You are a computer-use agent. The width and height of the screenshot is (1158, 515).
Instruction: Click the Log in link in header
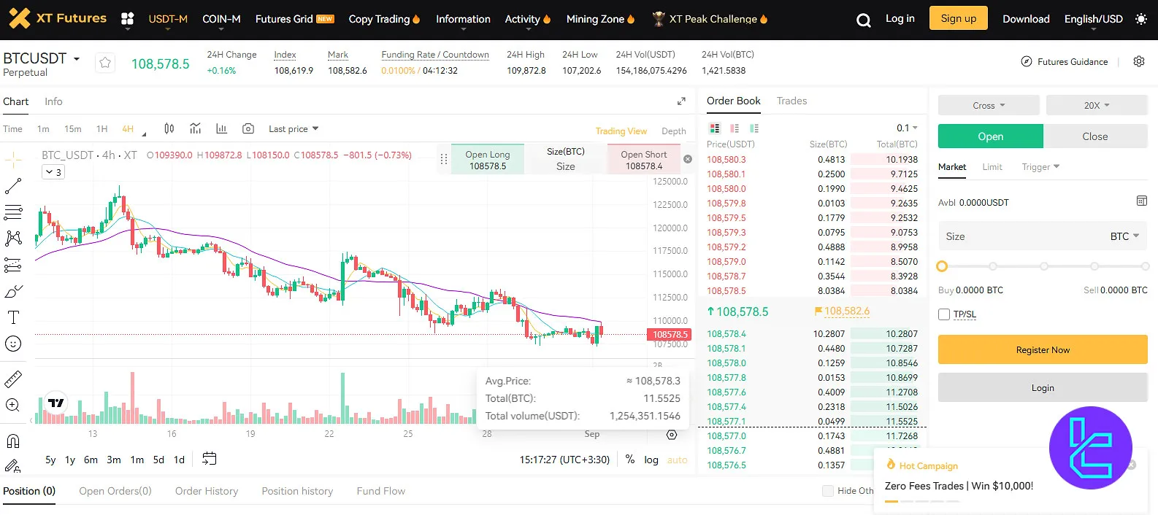(900, 19)
